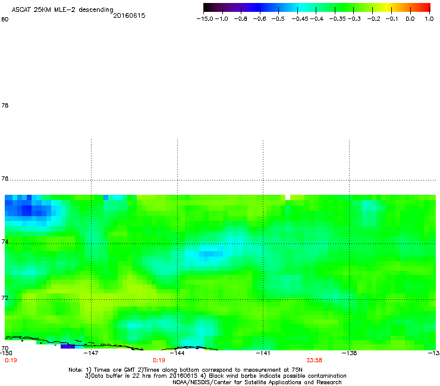Image resolution: width=440 pixels, height=386 pixels.
Task: Click the black end of the color scale bar
Action: click(207, 7)
